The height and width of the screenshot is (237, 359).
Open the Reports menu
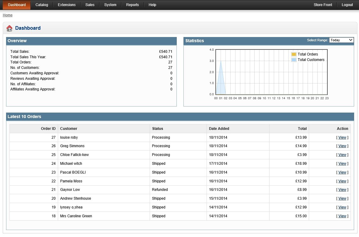pyautogui.click(x=132, y=5)
